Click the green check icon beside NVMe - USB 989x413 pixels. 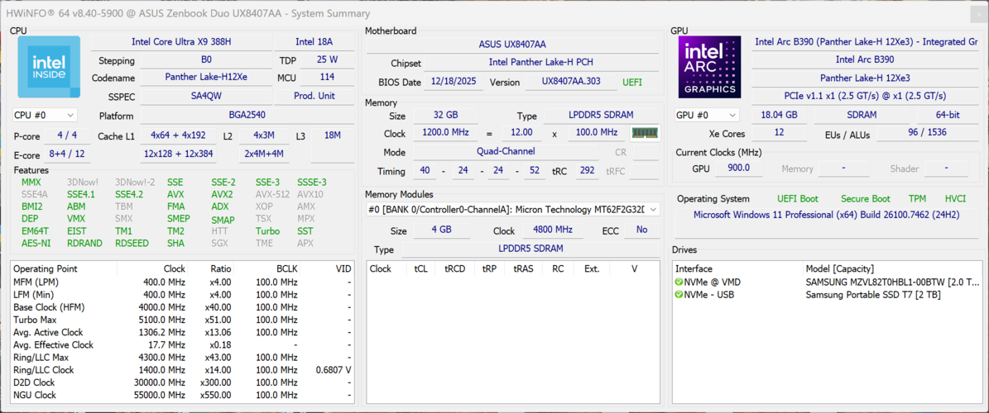click(679, 295)
